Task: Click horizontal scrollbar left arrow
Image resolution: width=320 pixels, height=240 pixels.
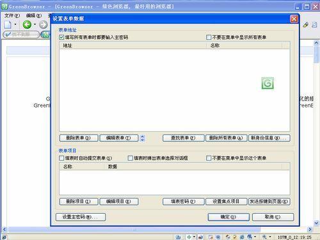Action: (4, 230)
